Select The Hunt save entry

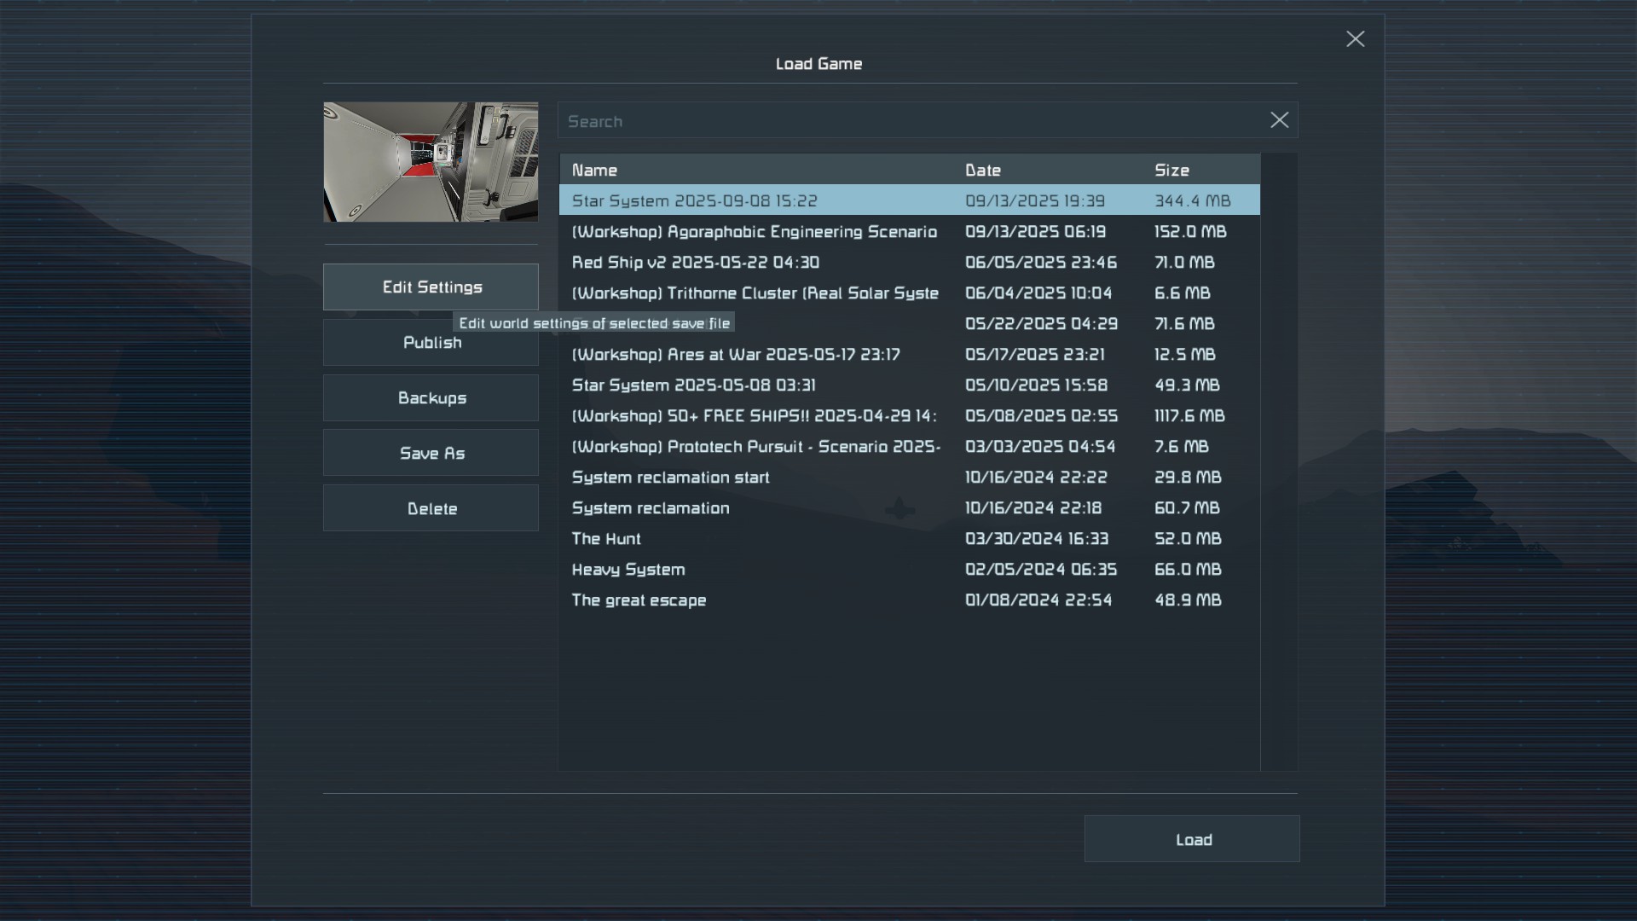[x=605, y=538]
